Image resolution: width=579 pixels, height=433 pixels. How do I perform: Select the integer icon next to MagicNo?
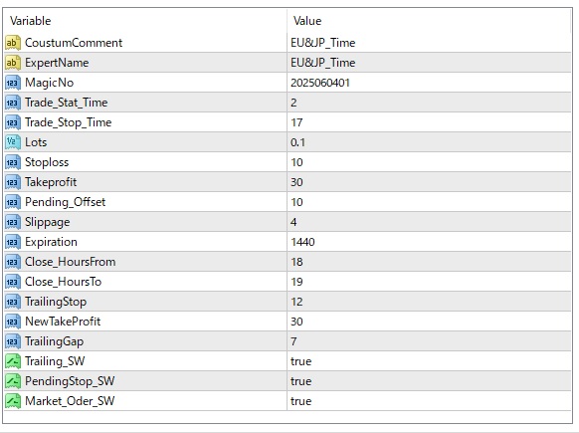click(13, 83)
